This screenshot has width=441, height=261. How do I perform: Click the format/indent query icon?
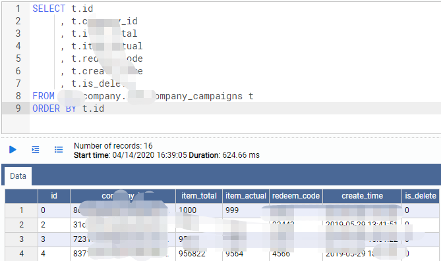click(x=36, y=150)
